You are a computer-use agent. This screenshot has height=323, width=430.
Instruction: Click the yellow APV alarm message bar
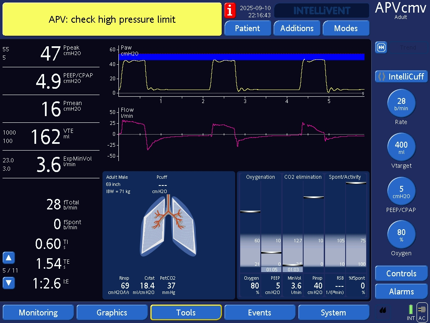coord(112,19)
